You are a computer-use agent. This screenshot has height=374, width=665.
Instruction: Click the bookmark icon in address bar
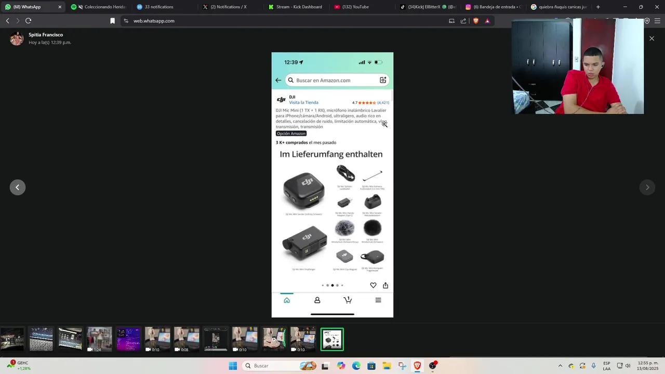coord(112,21)
